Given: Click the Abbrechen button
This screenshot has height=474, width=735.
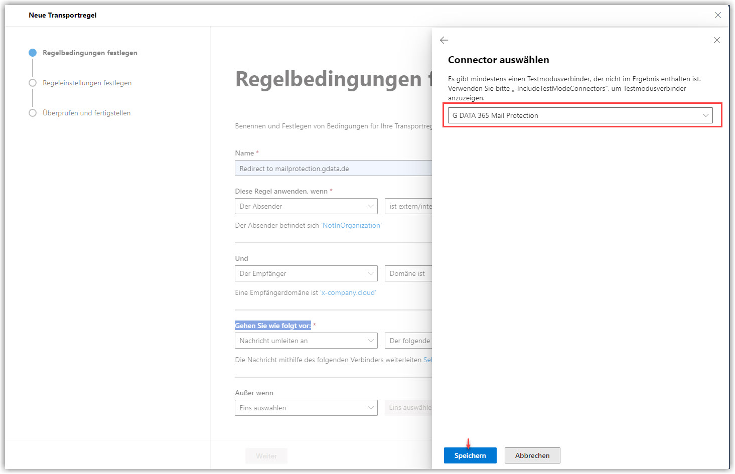Looking at the screenshot, I should 532,455.
